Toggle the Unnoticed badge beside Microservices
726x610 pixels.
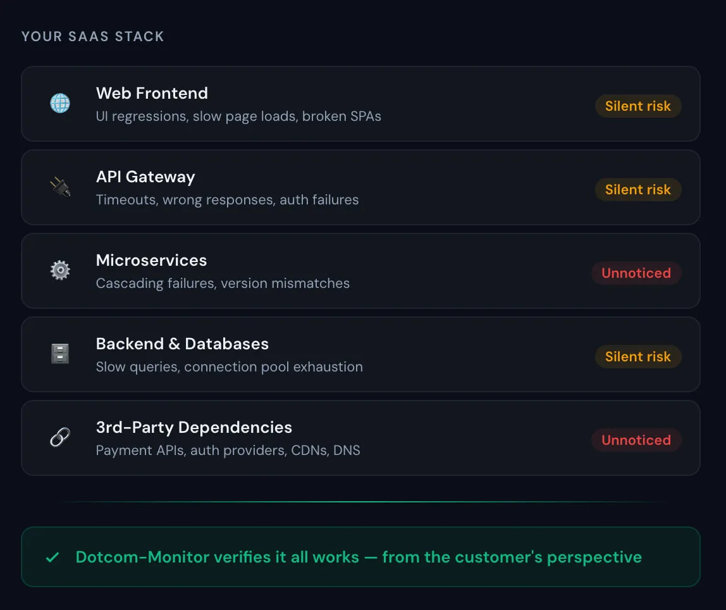click(636, 273)
